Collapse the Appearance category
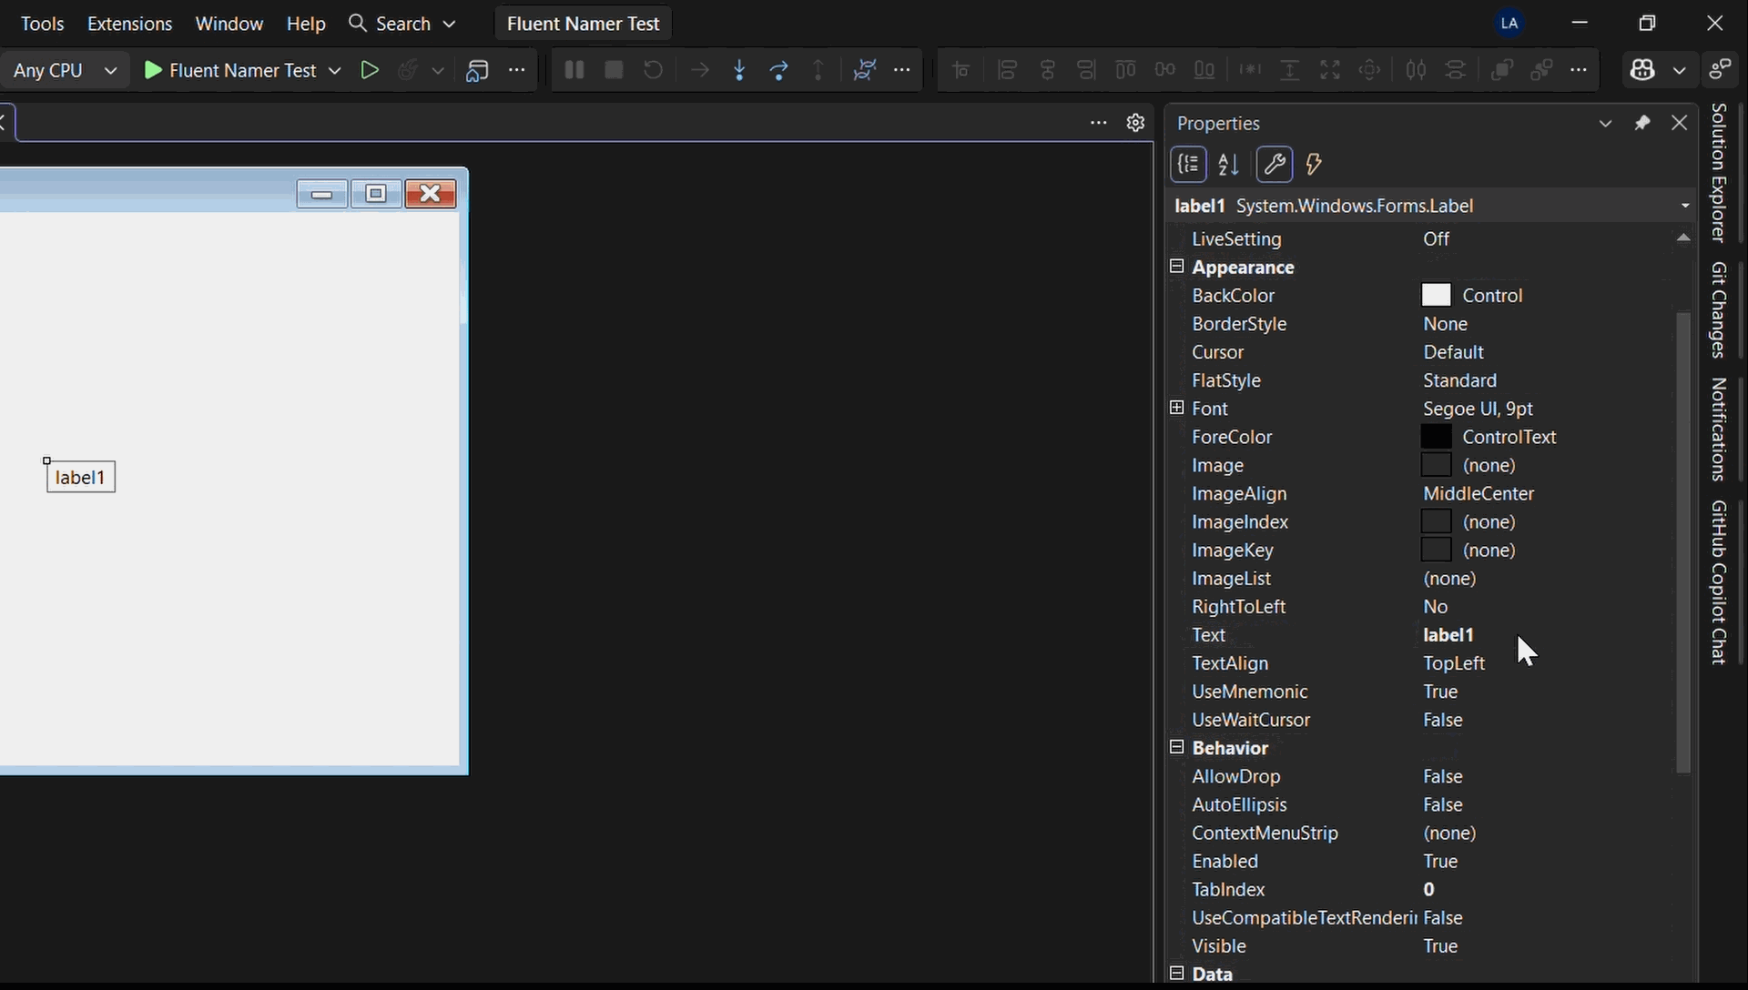The width and height of the screenshot is (1748, 990). (1176, 267)
